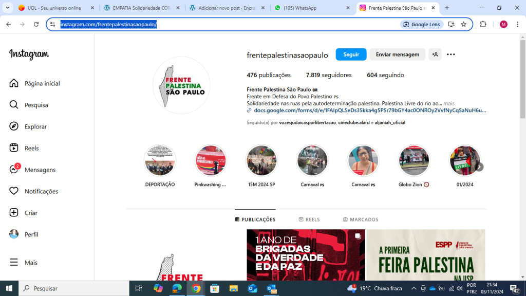Expand bio text by clicking mais
This screenshot has width=526, height=296.
449,103
